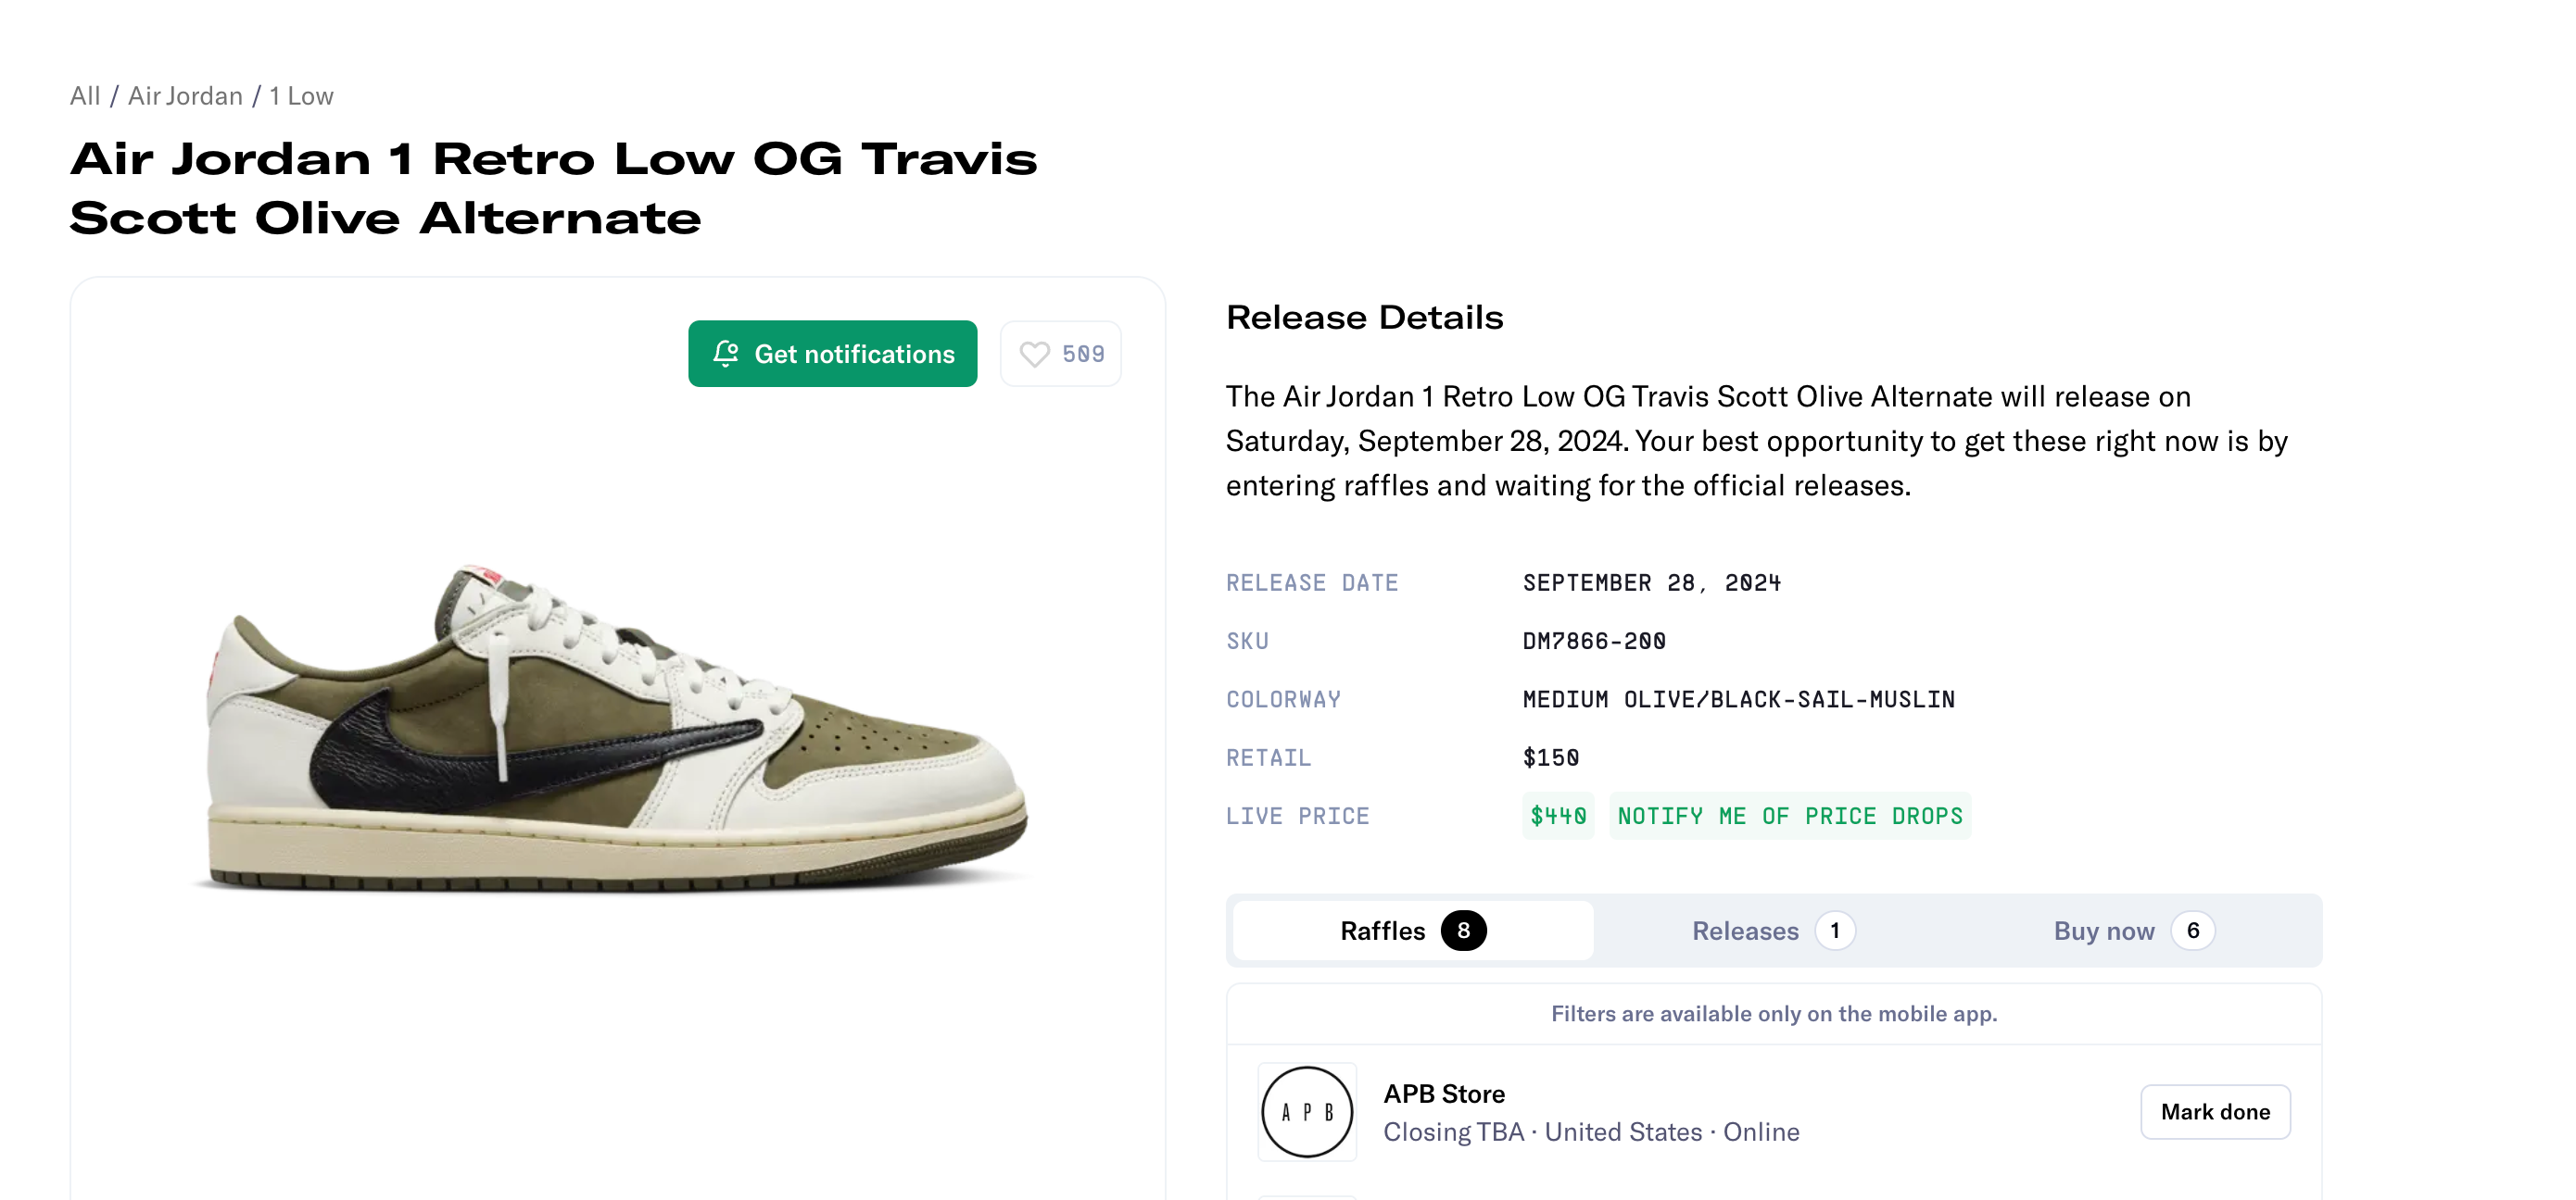Click the Travis Scott Olive Alternate title

click(553, 188)
